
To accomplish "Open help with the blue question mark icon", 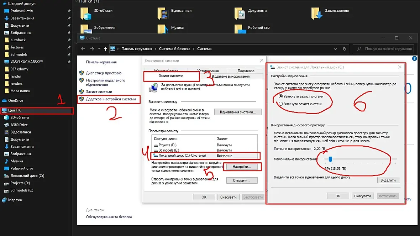I will coord(414,58).
